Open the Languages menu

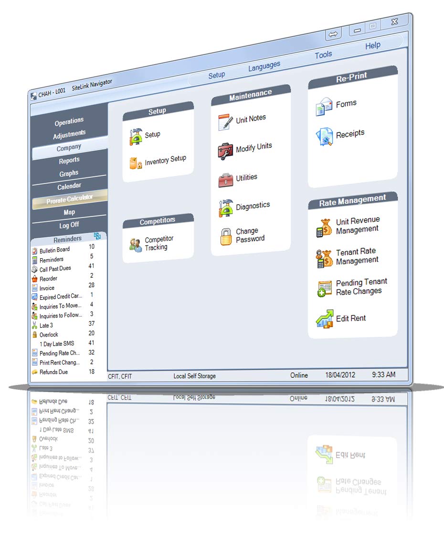264,66
